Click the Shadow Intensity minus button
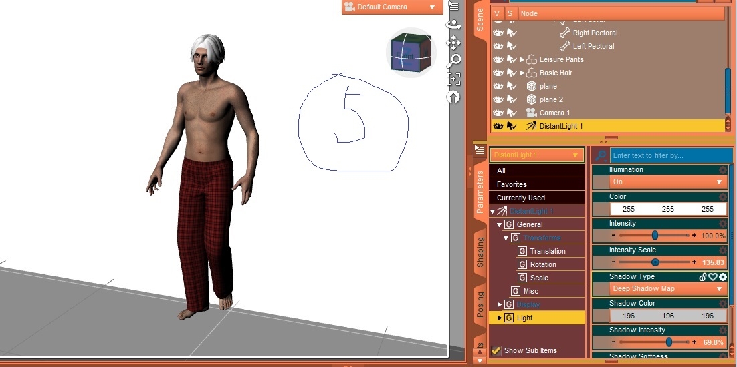 pyautogui.click(x=613, y=342)
